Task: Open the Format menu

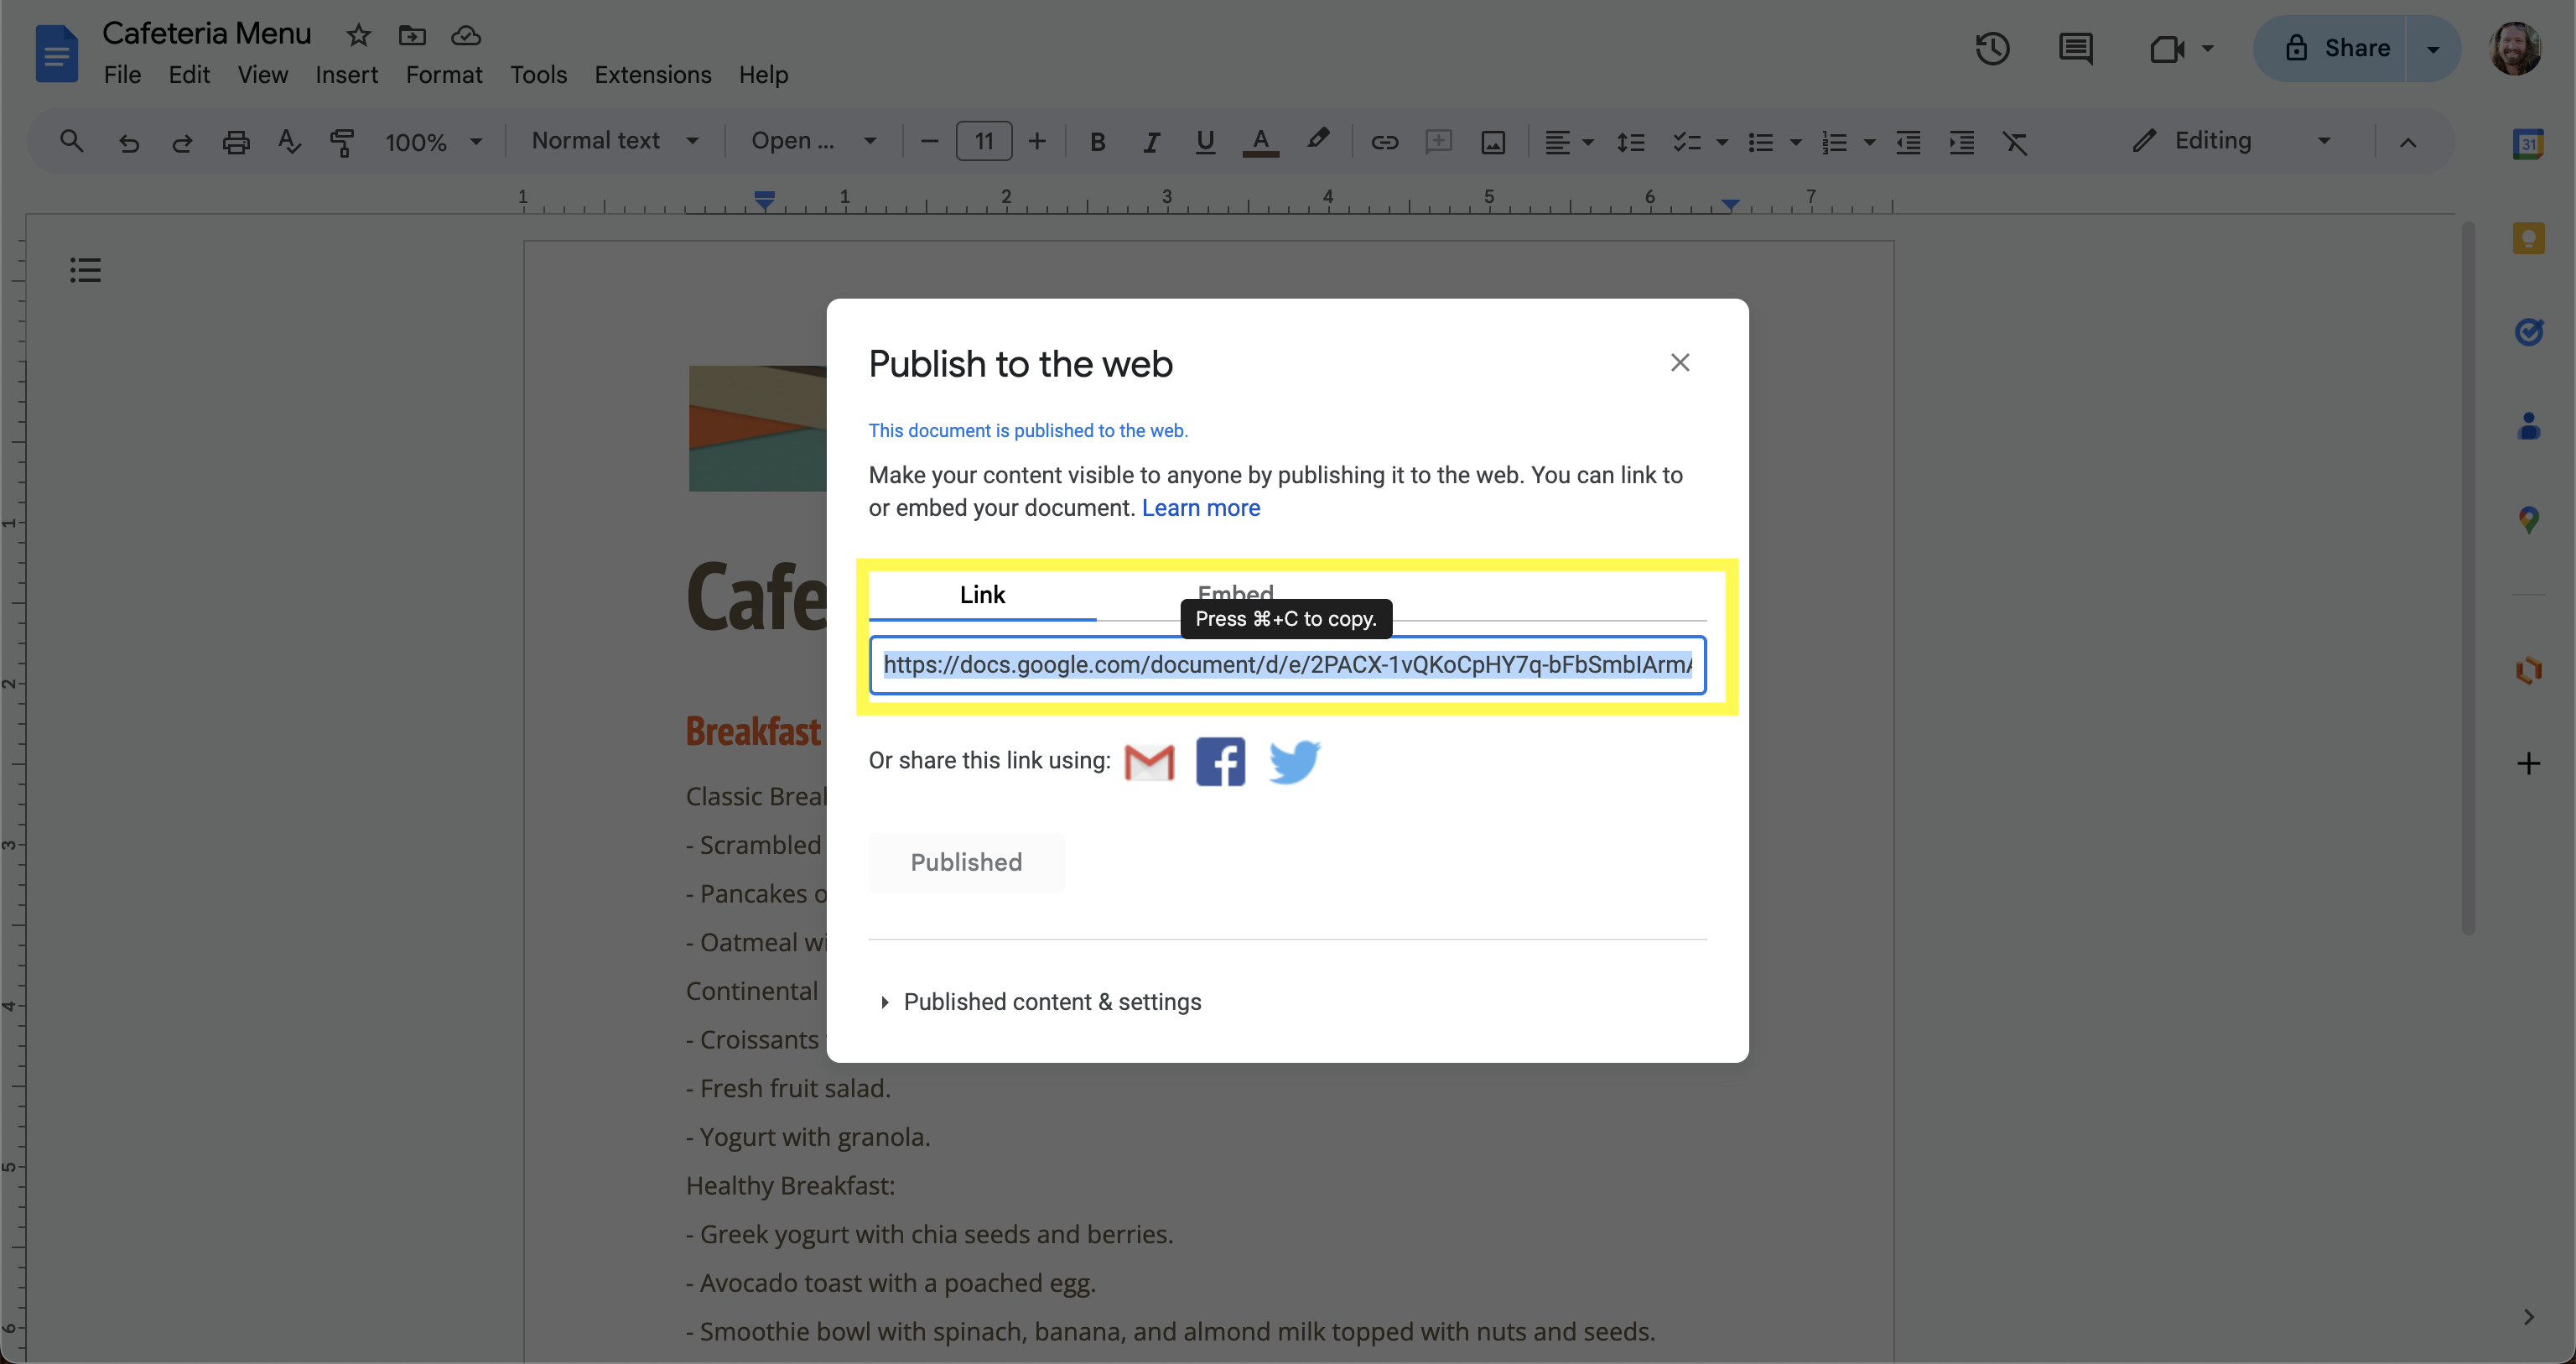Action: point(444,75)
